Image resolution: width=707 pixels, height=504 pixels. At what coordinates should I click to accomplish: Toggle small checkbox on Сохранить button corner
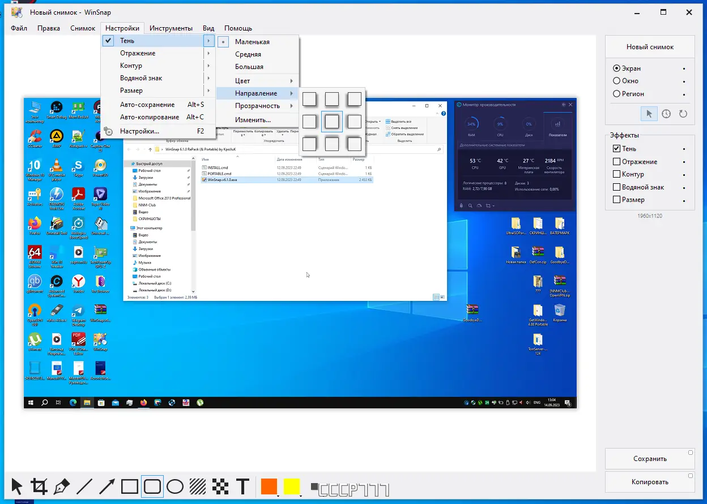(x=691, y=453)
